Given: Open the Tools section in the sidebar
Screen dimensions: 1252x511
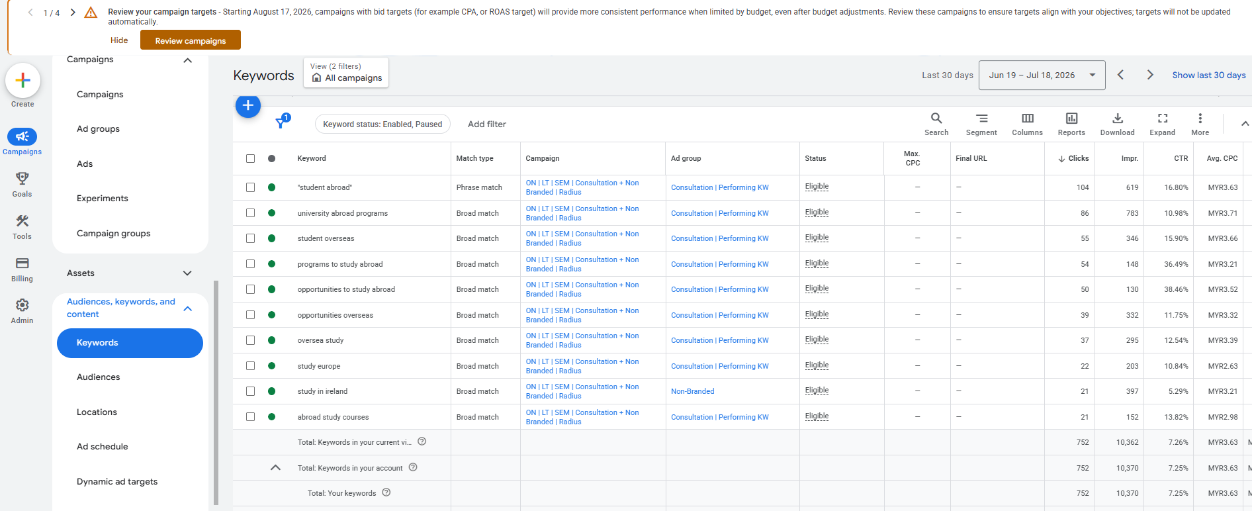Looking at the screenshot, I should click(22, 226).
